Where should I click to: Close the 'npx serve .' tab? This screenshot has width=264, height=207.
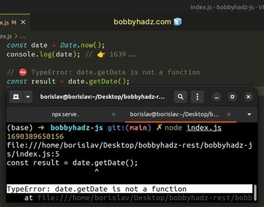point(114,114)
